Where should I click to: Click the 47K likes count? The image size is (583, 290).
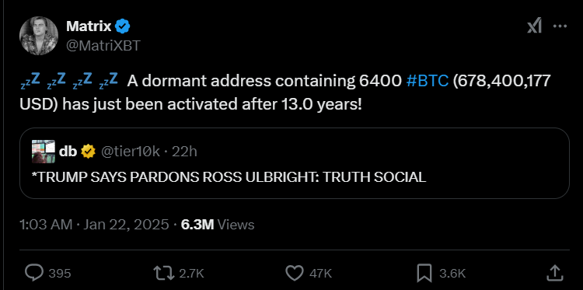[x=320, y=274]
